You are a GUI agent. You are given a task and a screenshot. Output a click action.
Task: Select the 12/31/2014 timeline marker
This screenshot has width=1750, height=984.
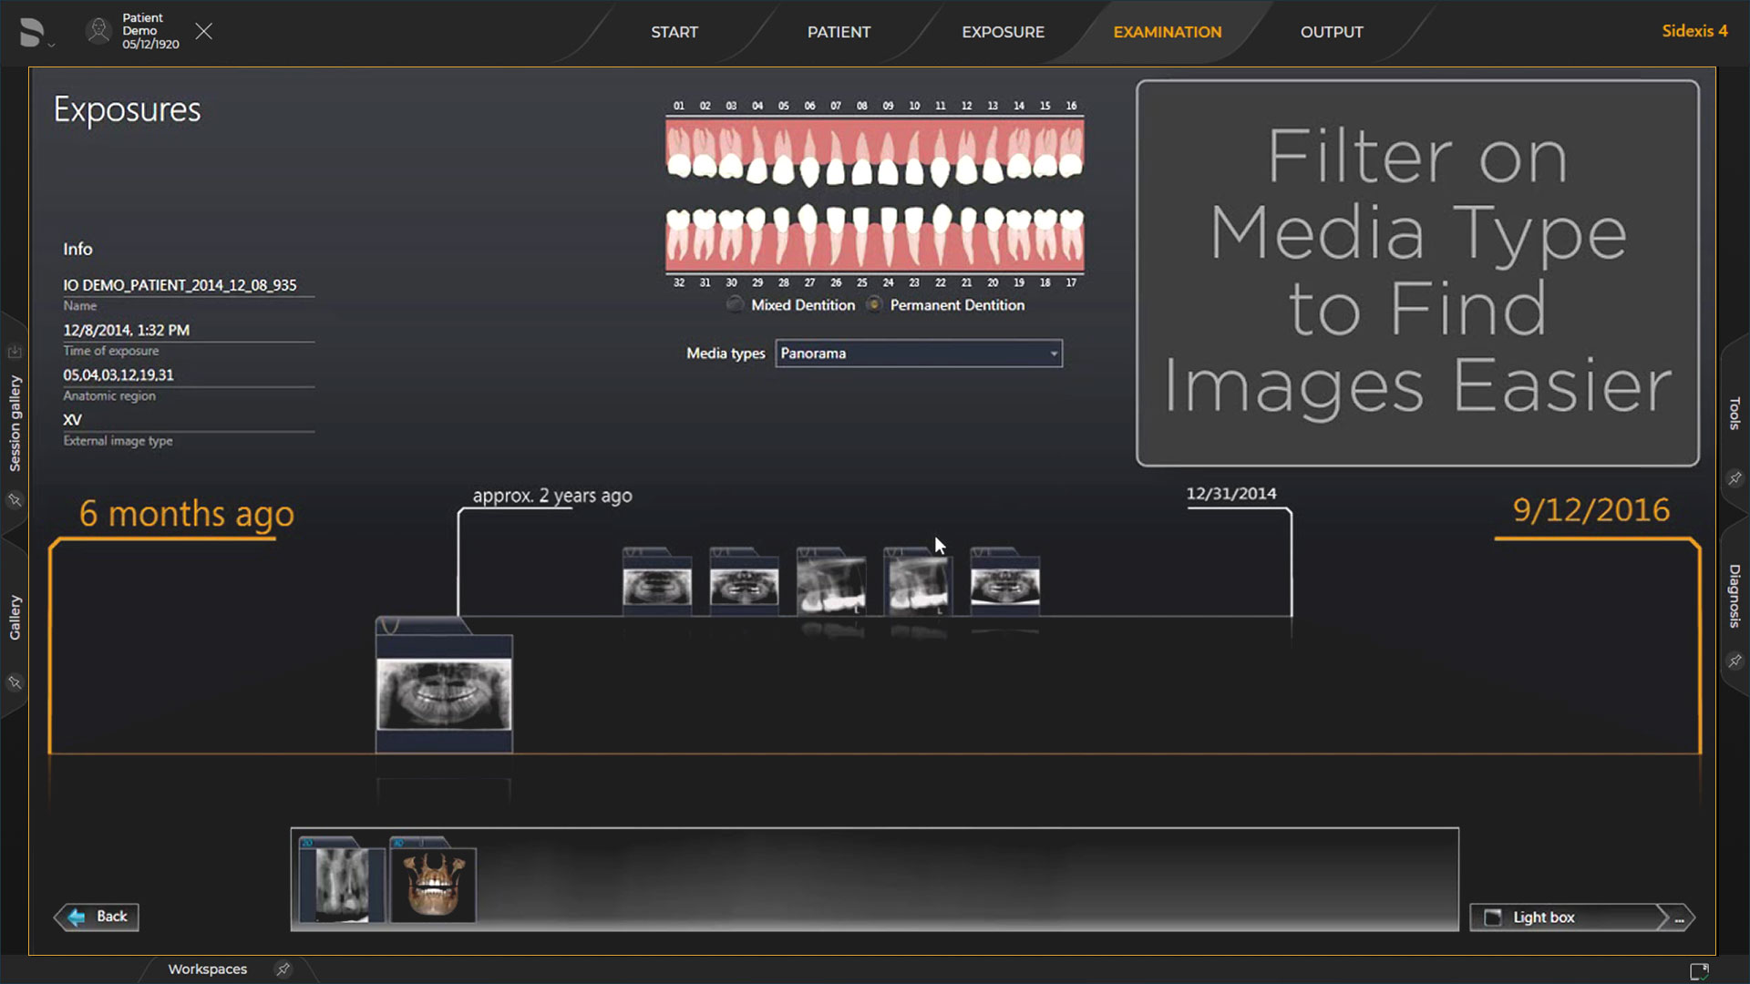[1230, 494]
